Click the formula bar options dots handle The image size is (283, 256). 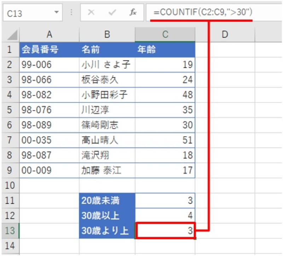tap(71, 12)
